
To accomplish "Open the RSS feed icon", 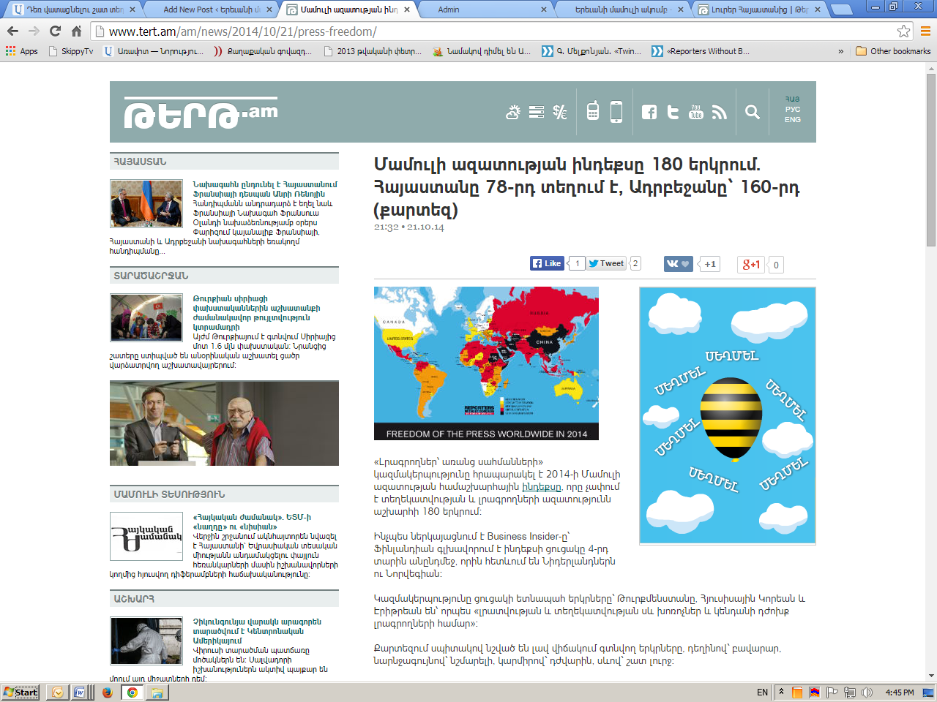I will click(x=720, y=112).
